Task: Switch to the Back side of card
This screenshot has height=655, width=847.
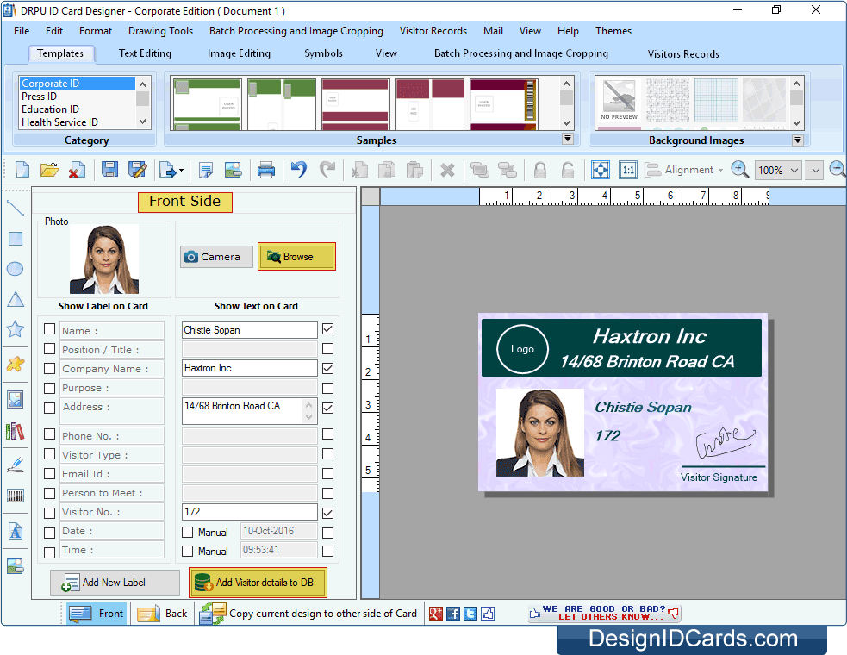Action: (x=163, y=614)
